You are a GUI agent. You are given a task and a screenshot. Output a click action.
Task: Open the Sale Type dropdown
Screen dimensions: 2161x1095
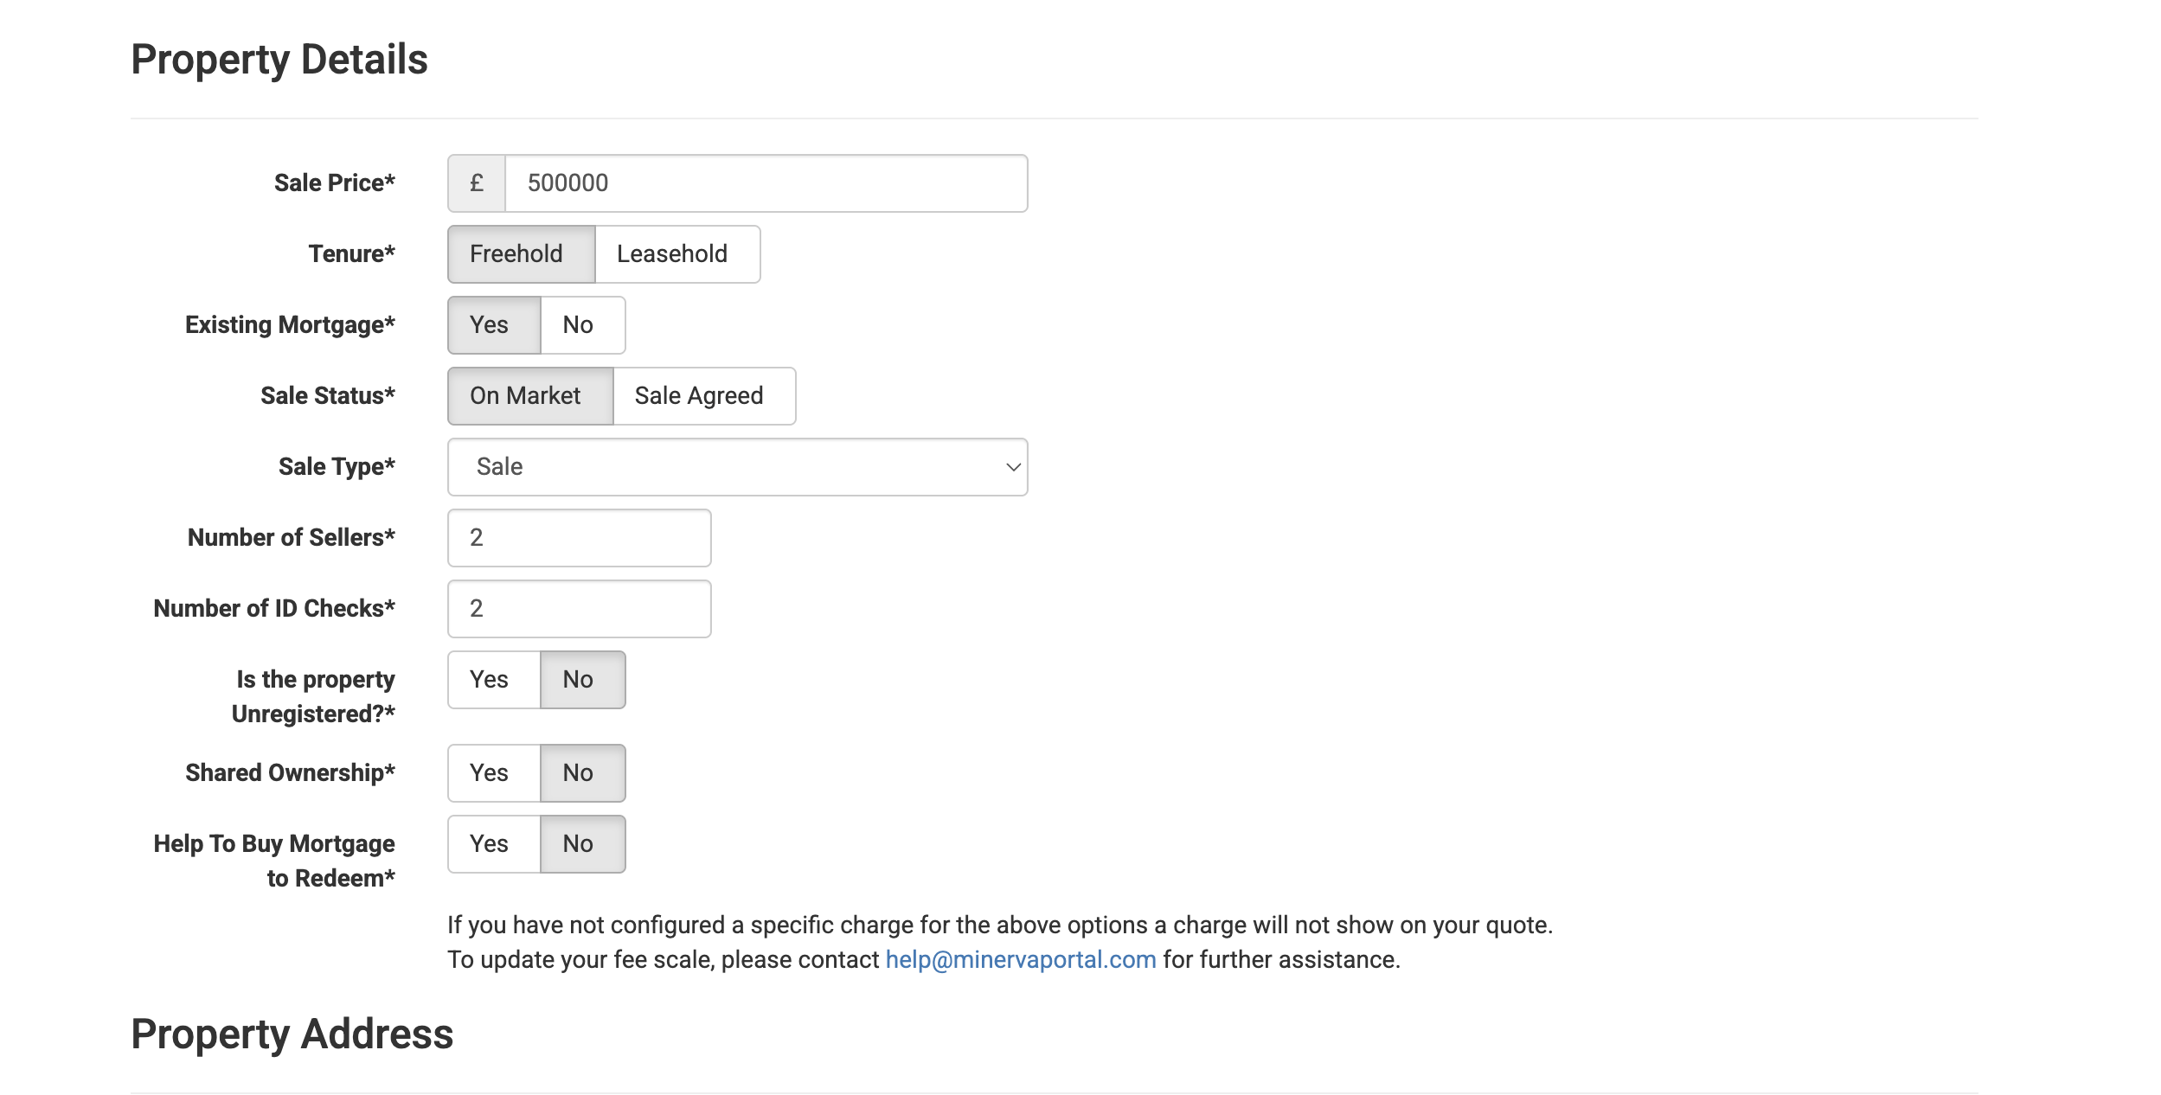[x=736, y=467]
